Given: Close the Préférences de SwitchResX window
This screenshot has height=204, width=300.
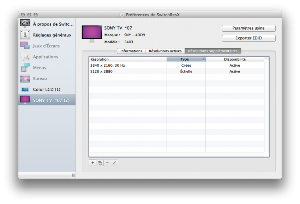Looking at the screenshot, I should click(23, 15).
